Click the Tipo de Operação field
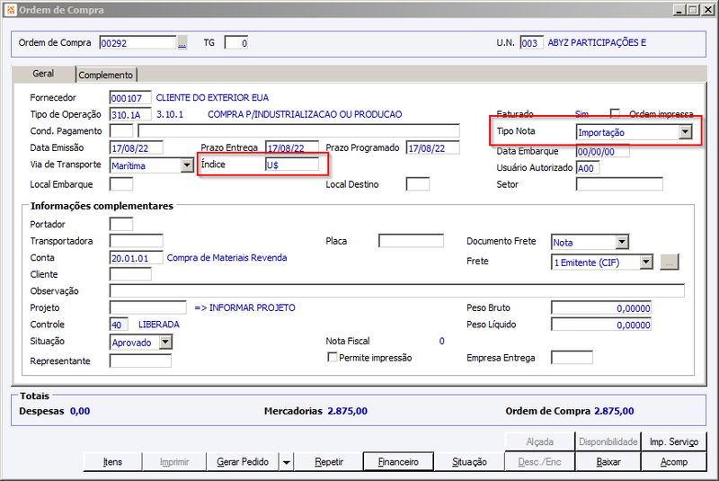Image resolution: width=719 pixels, height=481 pixels. pos(130,115)
